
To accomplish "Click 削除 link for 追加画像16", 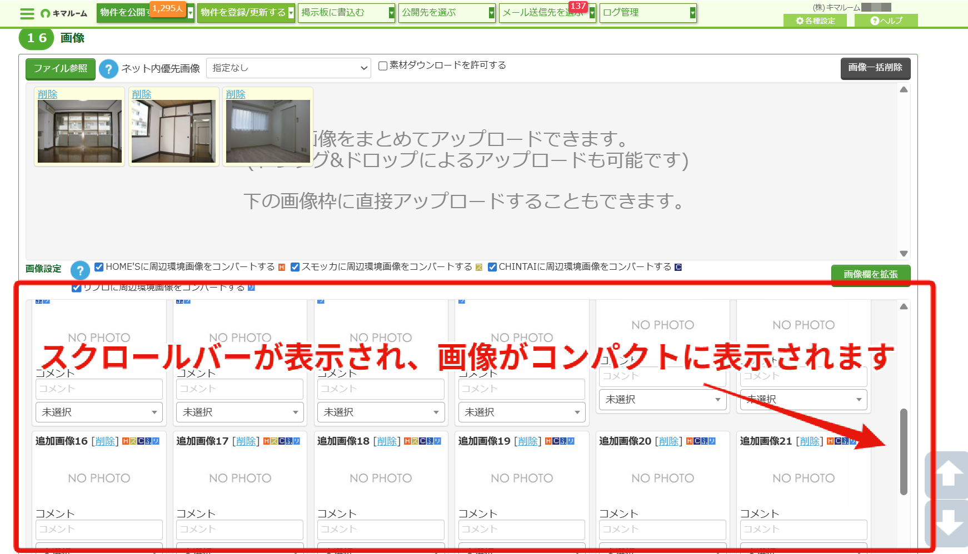I will 105,441.
